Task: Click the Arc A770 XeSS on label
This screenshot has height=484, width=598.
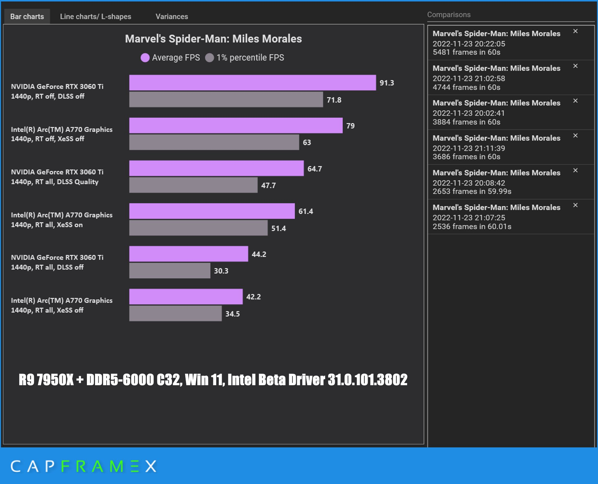Action: click(62, 220)
